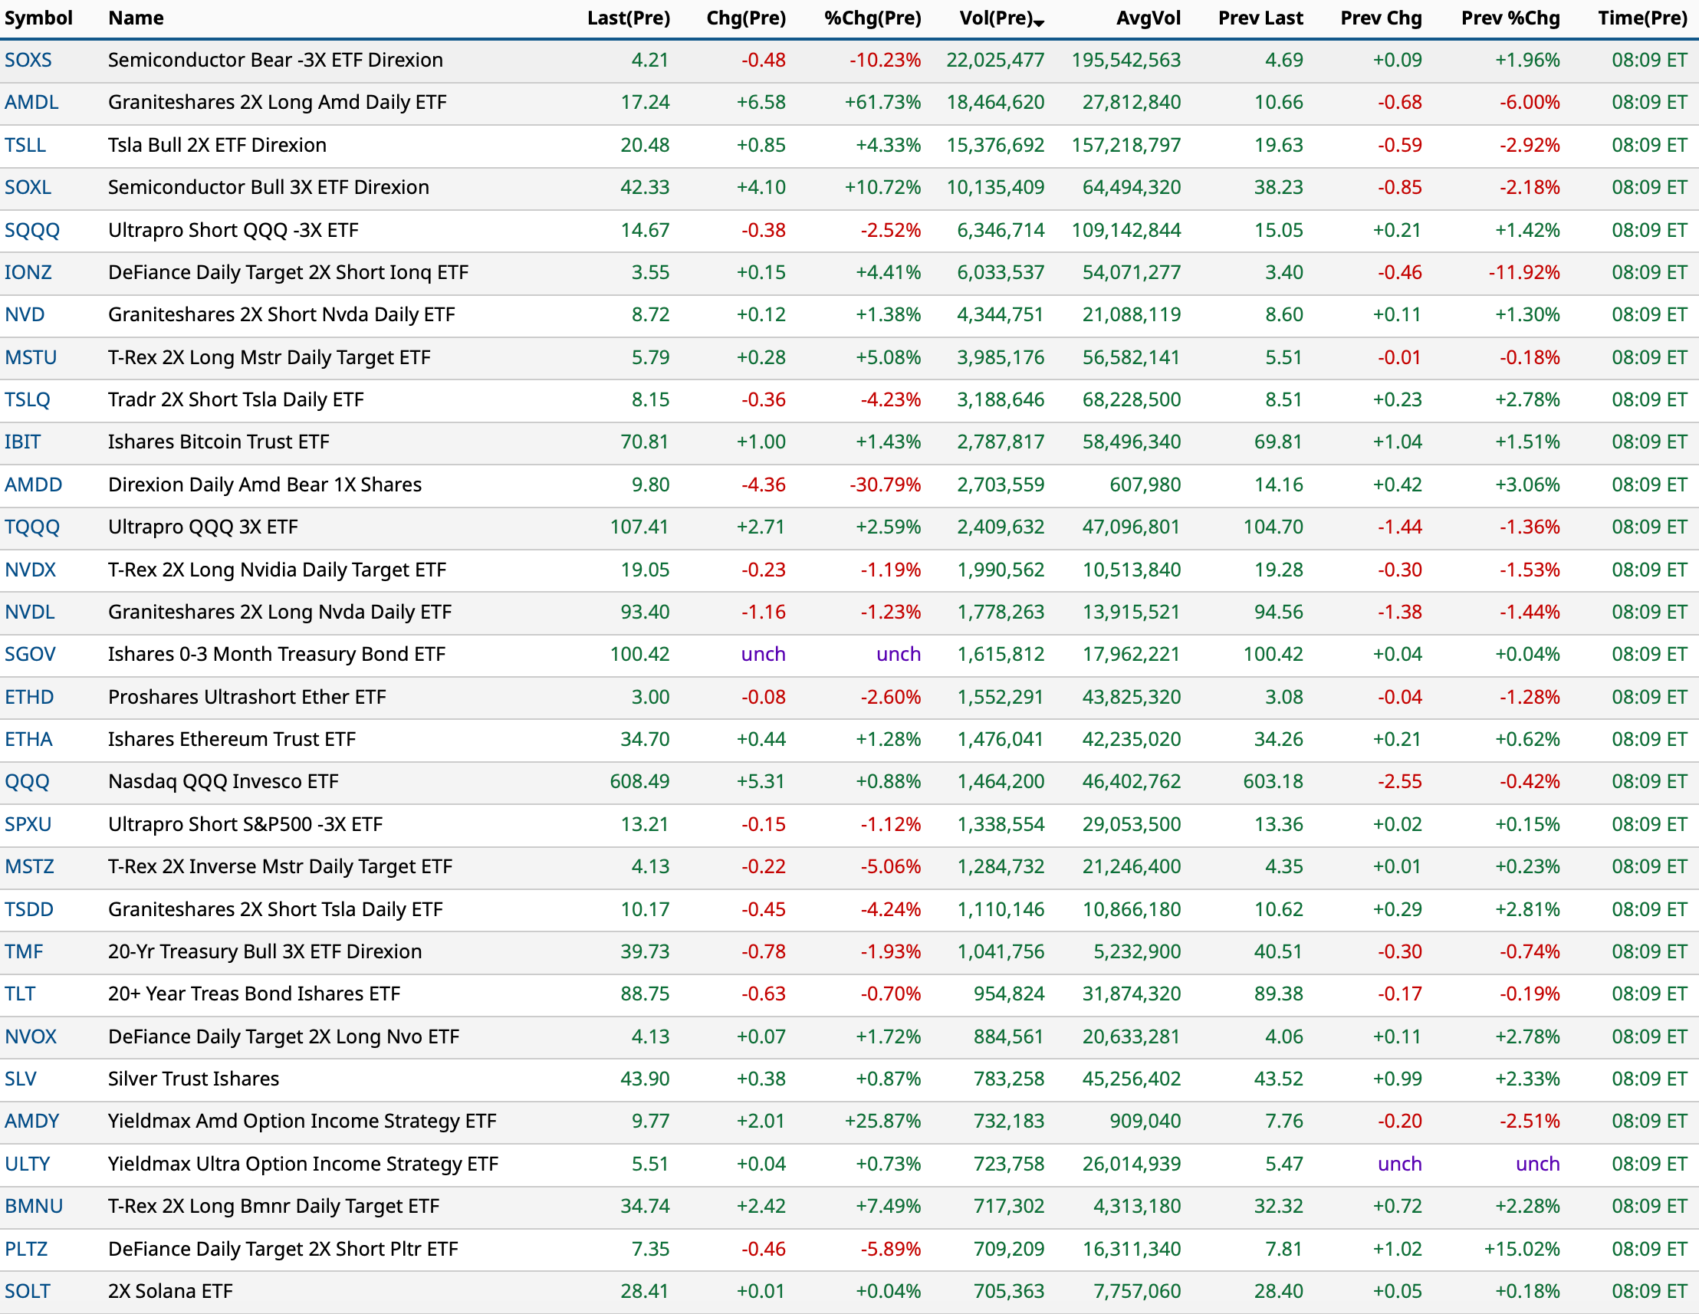Sort by the Time(Pre) column header
The height and width of the screenshot is (1314, 1699).
click(x=1641, y=18)
